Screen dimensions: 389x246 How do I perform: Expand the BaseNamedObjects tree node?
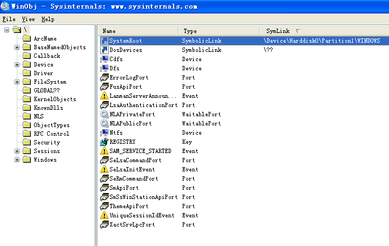(17, 47)
